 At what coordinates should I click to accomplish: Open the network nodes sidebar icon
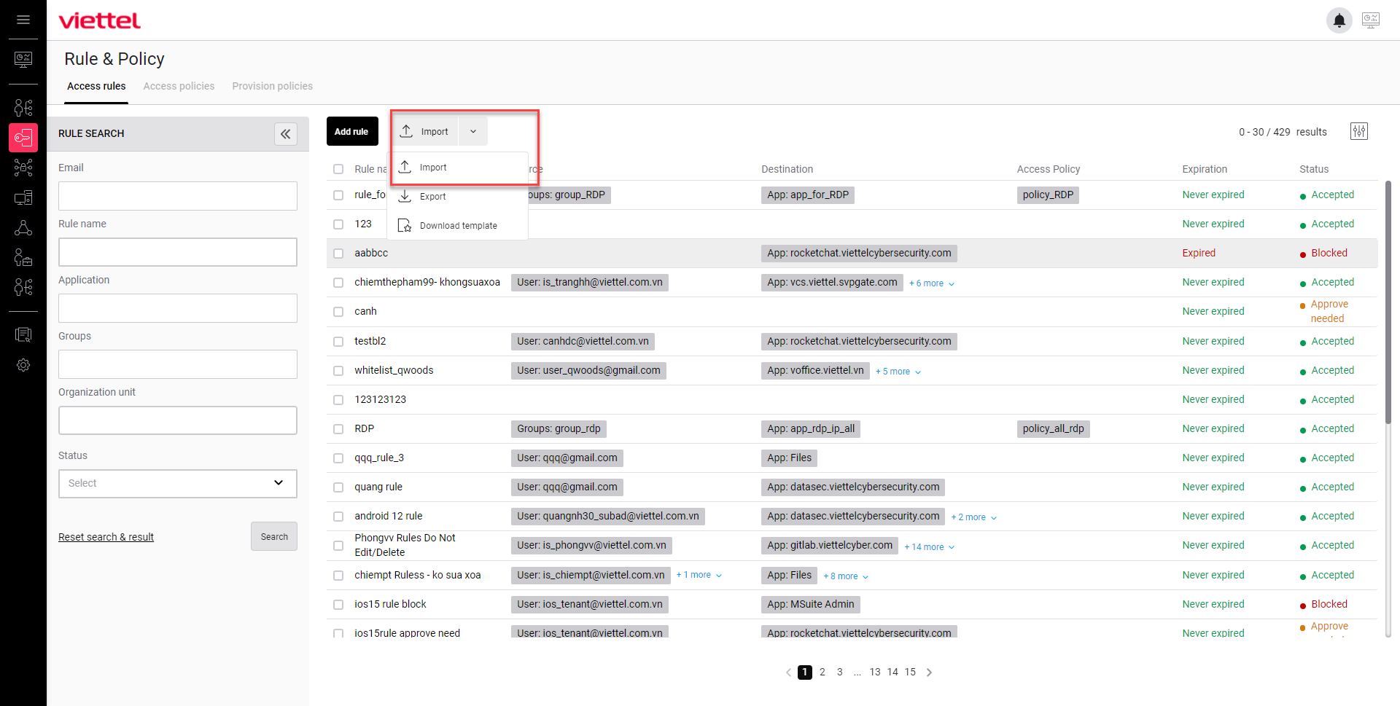coord(23,168)
